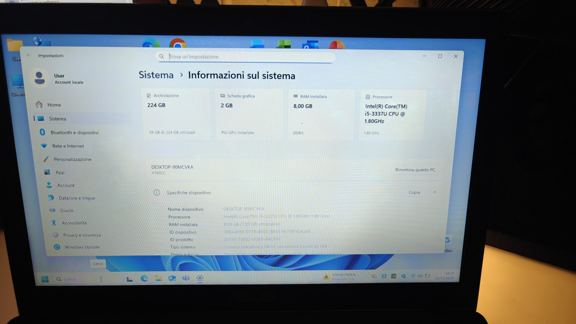Go back with the Impostazioni back arrow
576x324 pixels.
(29, 55)
